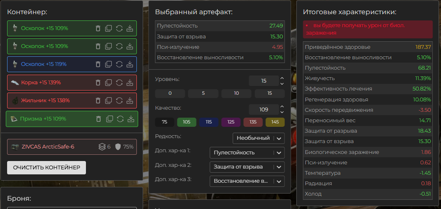Click Приведённое здоровье value 187.37

[423, 47]
